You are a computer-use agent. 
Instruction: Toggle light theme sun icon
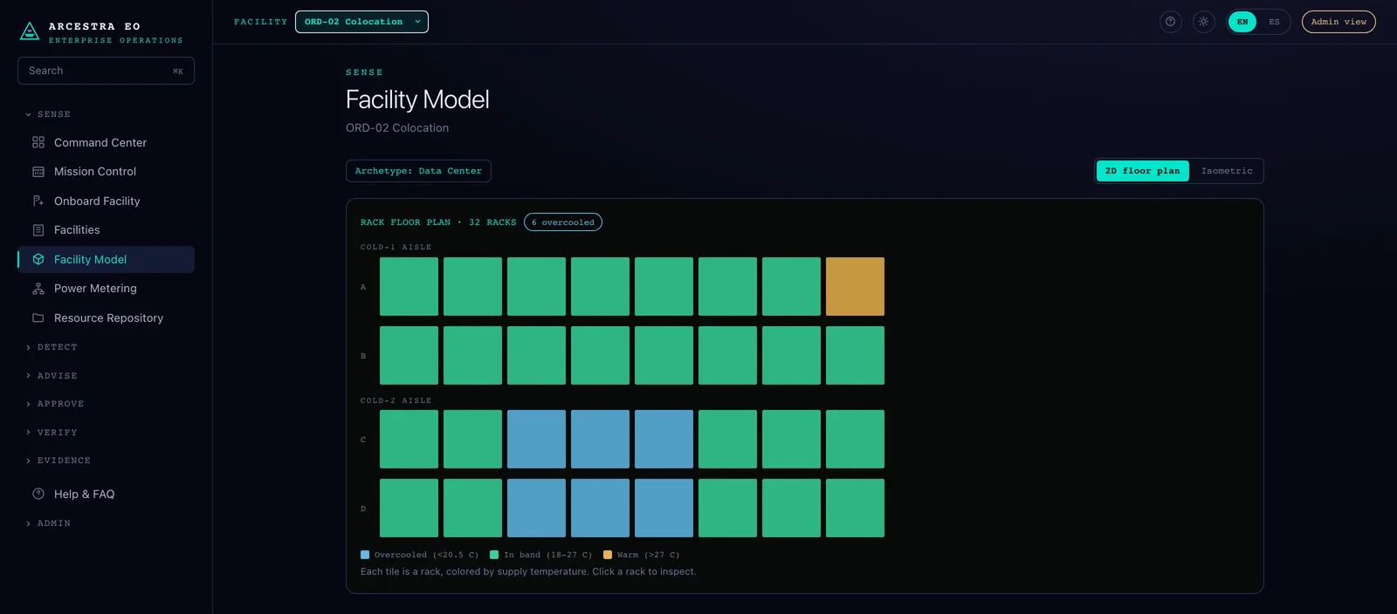coord(1204,22)
